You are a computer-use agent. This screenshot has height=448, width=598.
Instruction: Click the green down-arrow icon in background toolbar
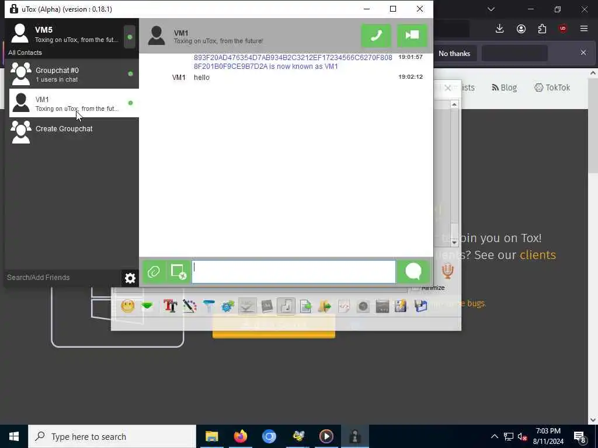[147, 306]
